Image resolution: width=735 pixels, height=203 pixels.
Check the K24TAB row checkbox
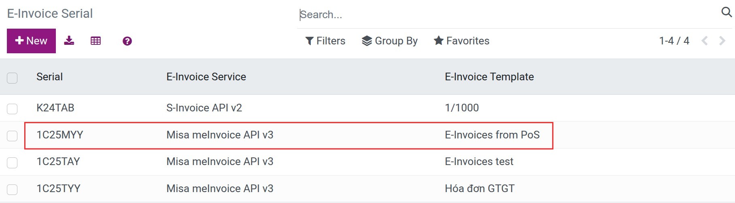[12, 109]
